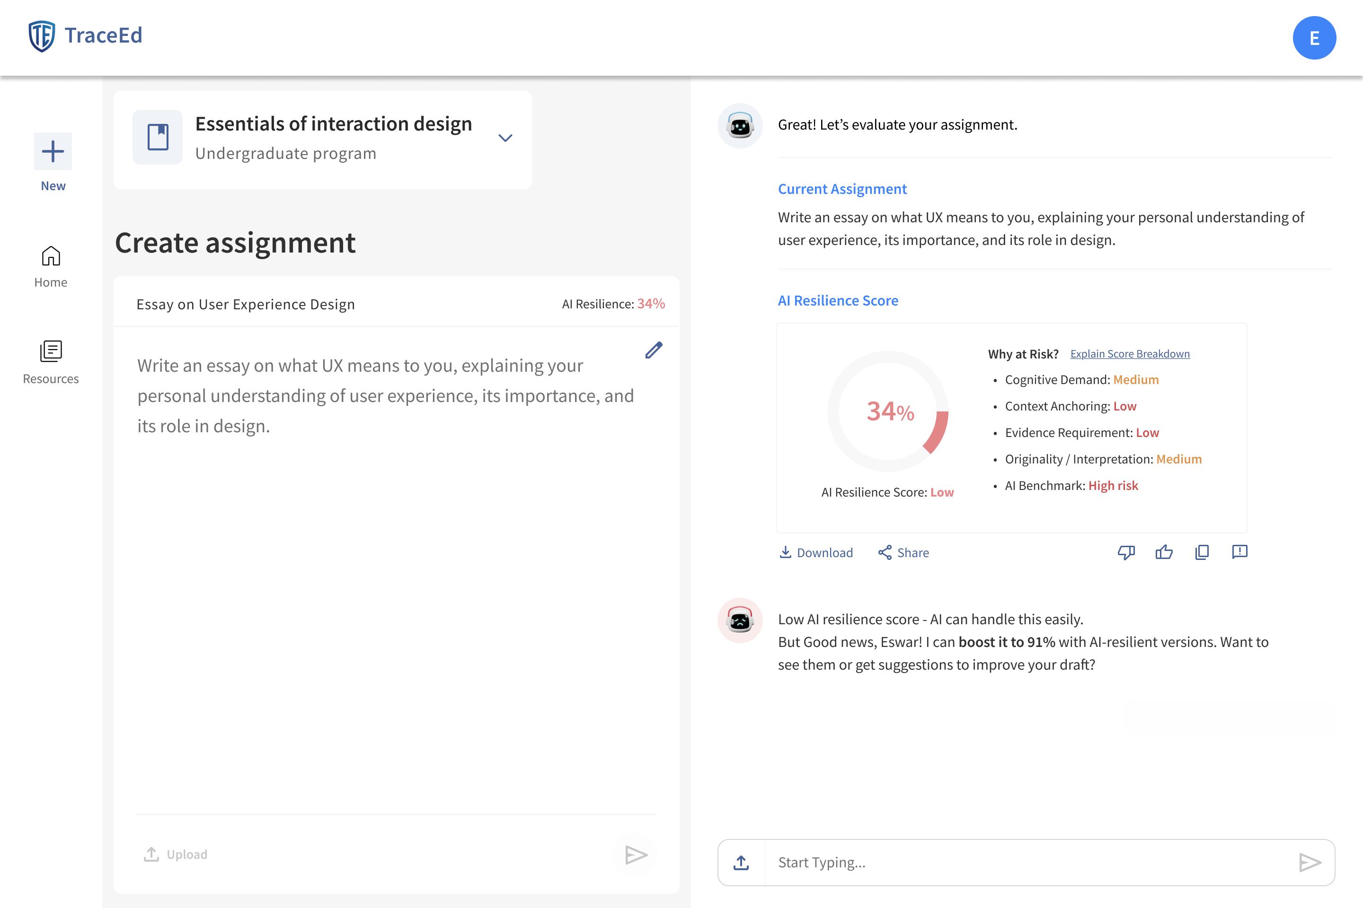Click the New plus icon in sidebar
Image resolution: width=1363 pixels, height=908 pixels.
coord(53,151)
